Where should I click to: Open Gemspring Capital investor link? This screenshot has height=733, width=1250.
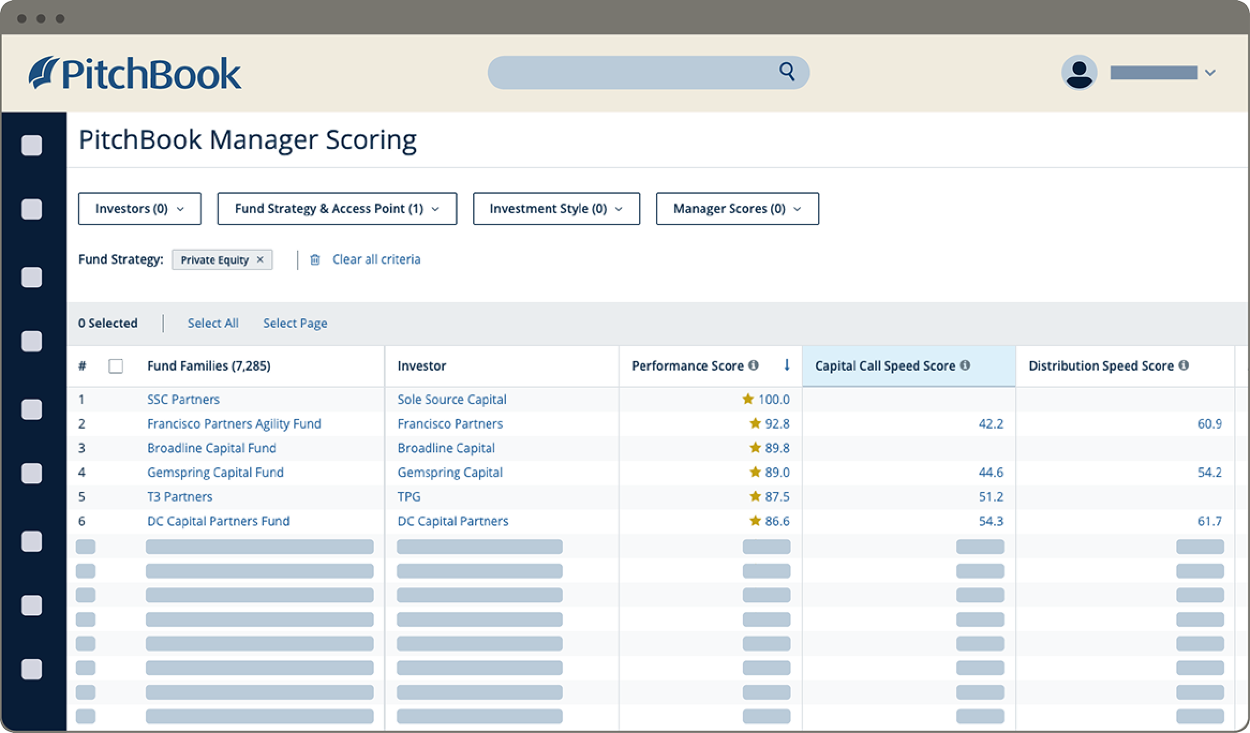[x=450, y=473]
